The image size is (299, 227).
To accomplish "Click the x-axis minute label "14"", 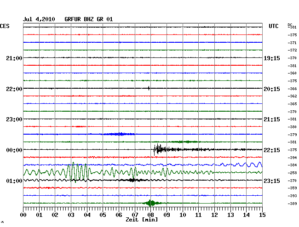I will tap(246, 215).
